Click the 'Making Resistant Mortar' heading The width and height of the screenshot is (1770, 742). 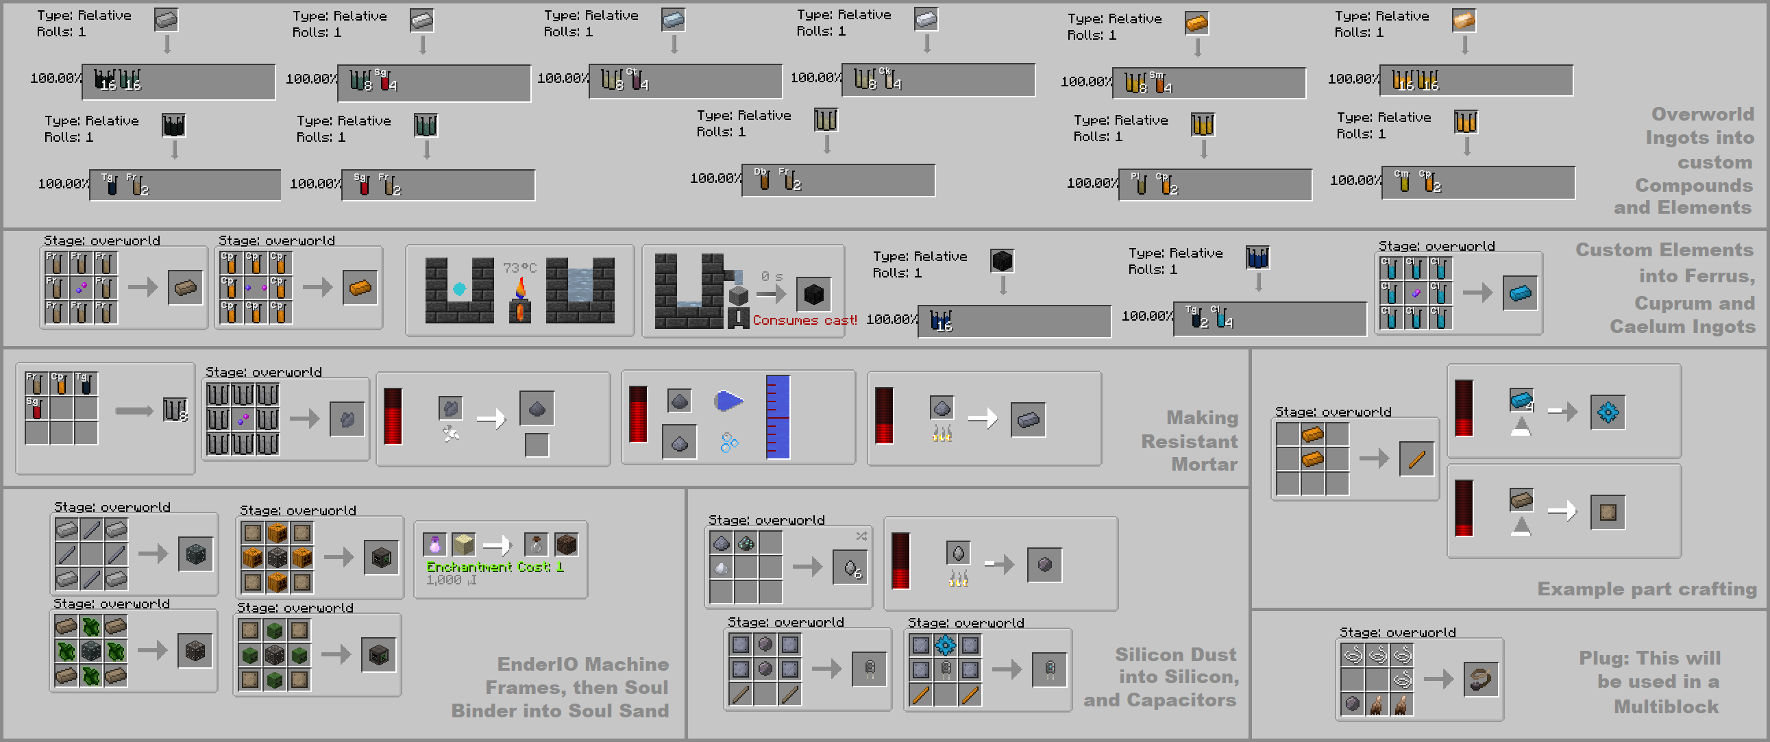tap(1190, 441)
